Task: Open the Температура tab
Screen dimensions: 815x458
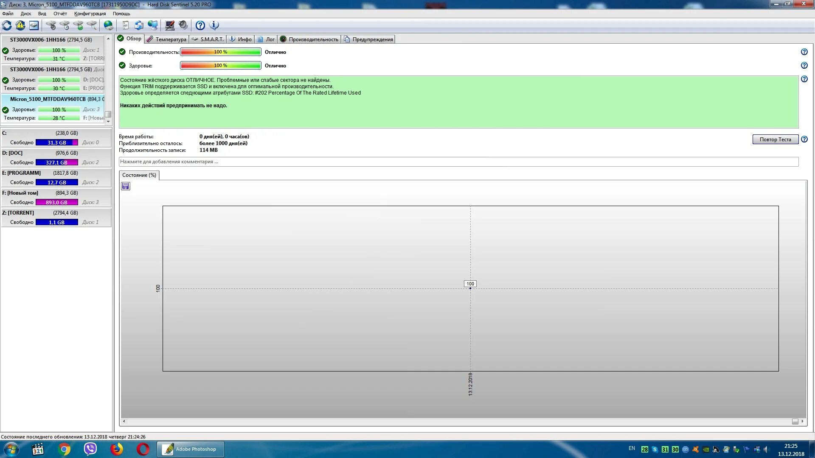Action: 167,39
